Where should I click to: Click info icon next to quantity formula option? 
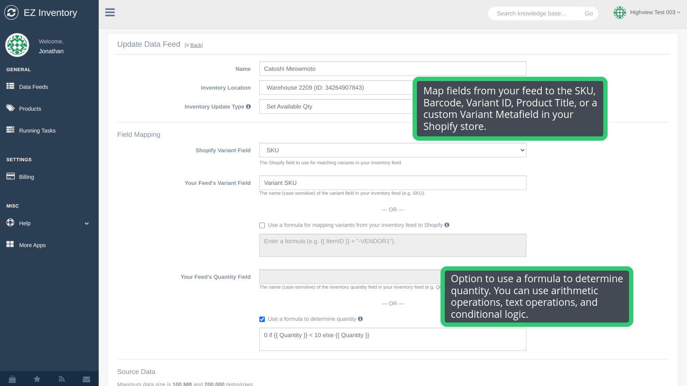(x=360, y=319)
